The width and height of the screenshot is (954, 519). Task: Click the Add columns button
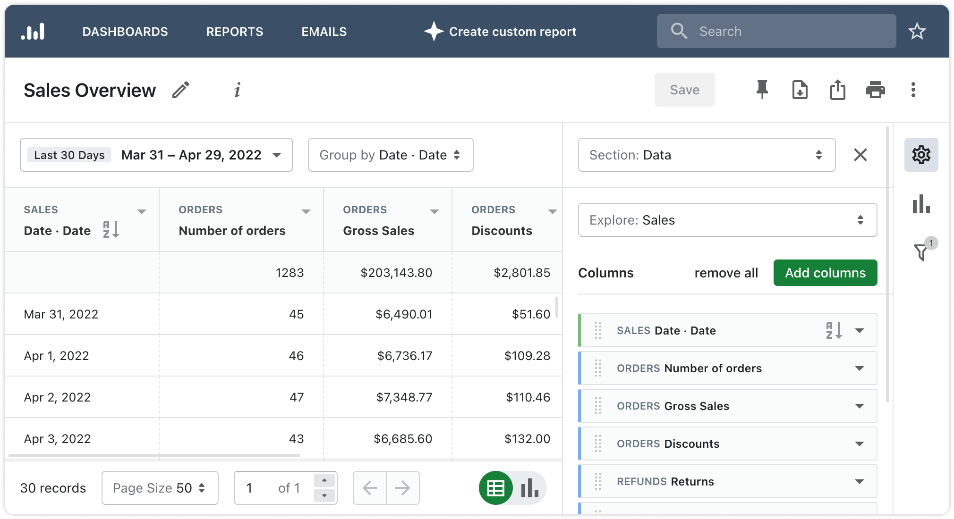coord(825,273)
